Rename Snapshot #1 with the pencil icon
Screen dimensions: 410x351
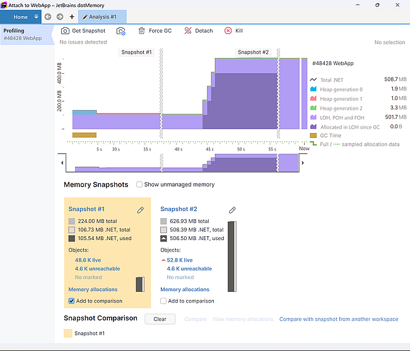tap(141, 210)
